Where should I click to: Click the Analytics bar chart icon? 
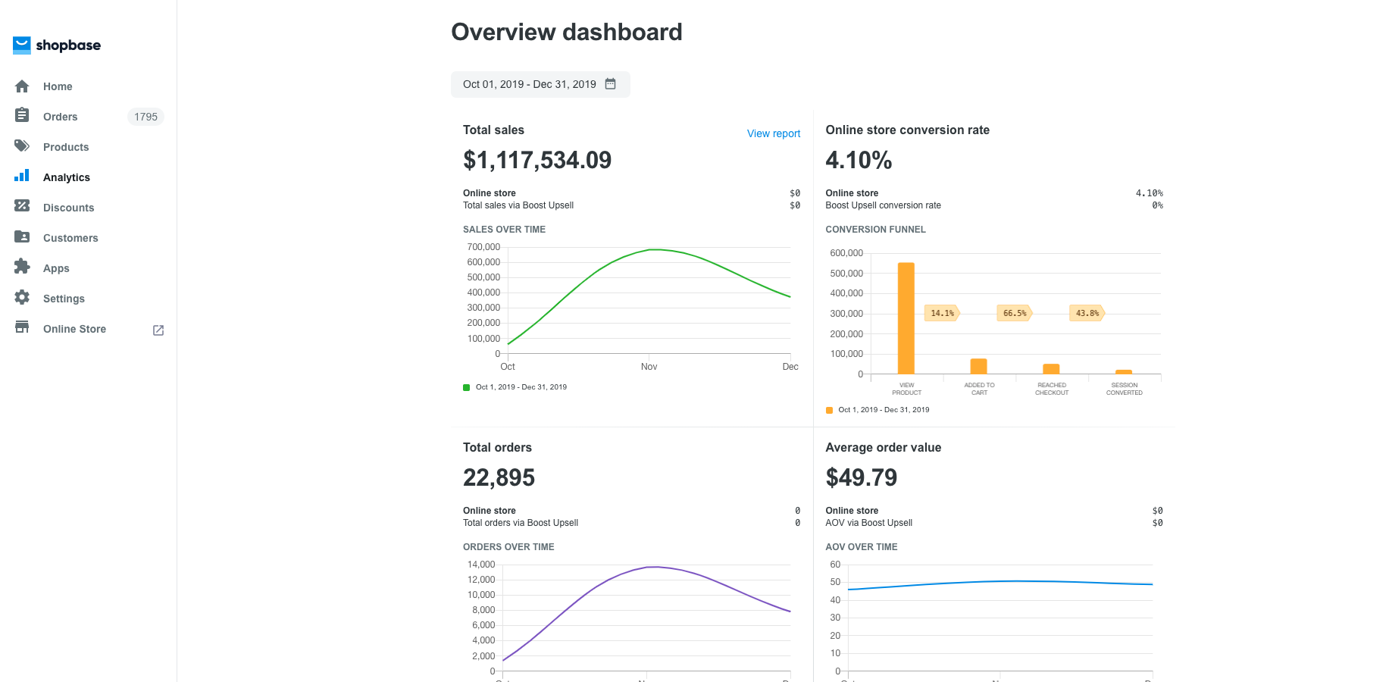coord(22,177)
